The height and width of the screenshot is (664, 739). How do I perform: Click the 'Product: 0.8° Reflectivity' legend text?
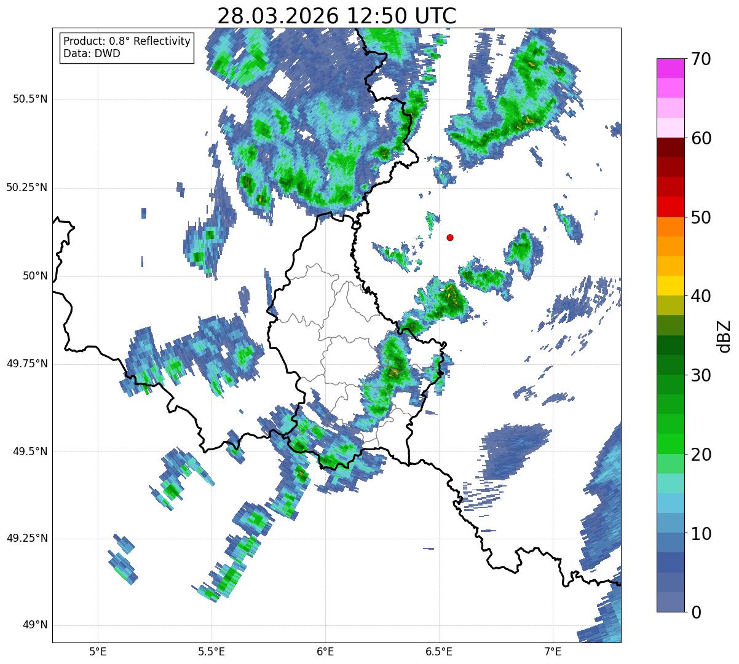point(127,41)
